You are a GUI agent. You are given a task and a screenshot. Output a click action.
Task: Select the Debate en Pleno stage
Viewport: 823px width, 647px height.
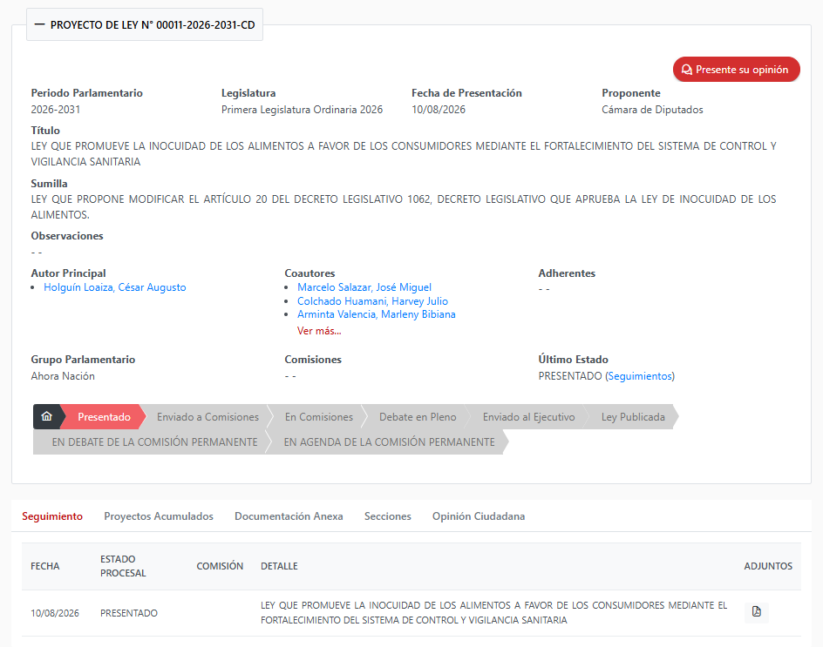click(418, 417)
